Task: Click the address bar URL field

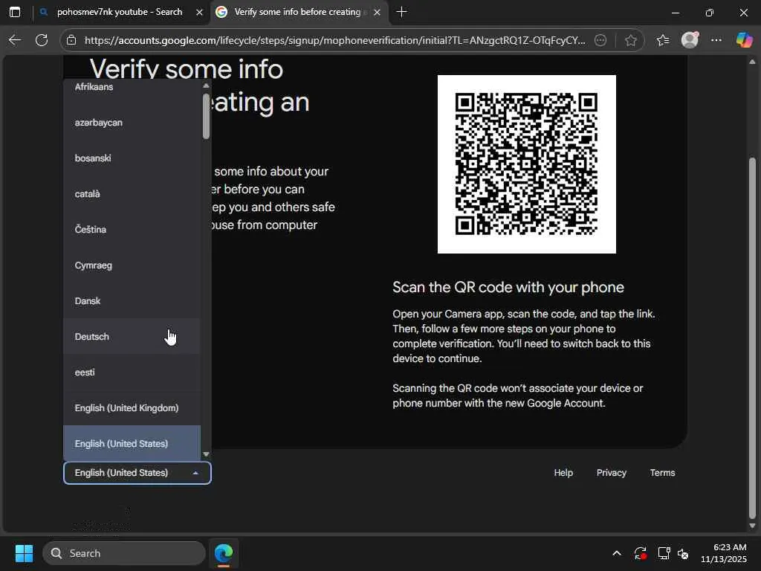Action: click(x=335, y=40)
